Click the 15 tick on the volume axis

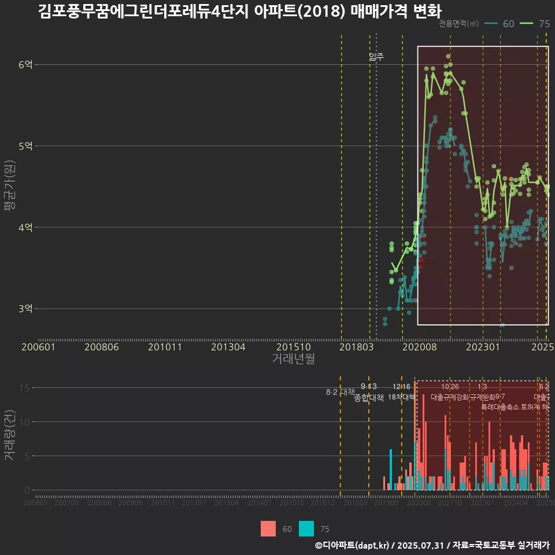coord(25,388)
